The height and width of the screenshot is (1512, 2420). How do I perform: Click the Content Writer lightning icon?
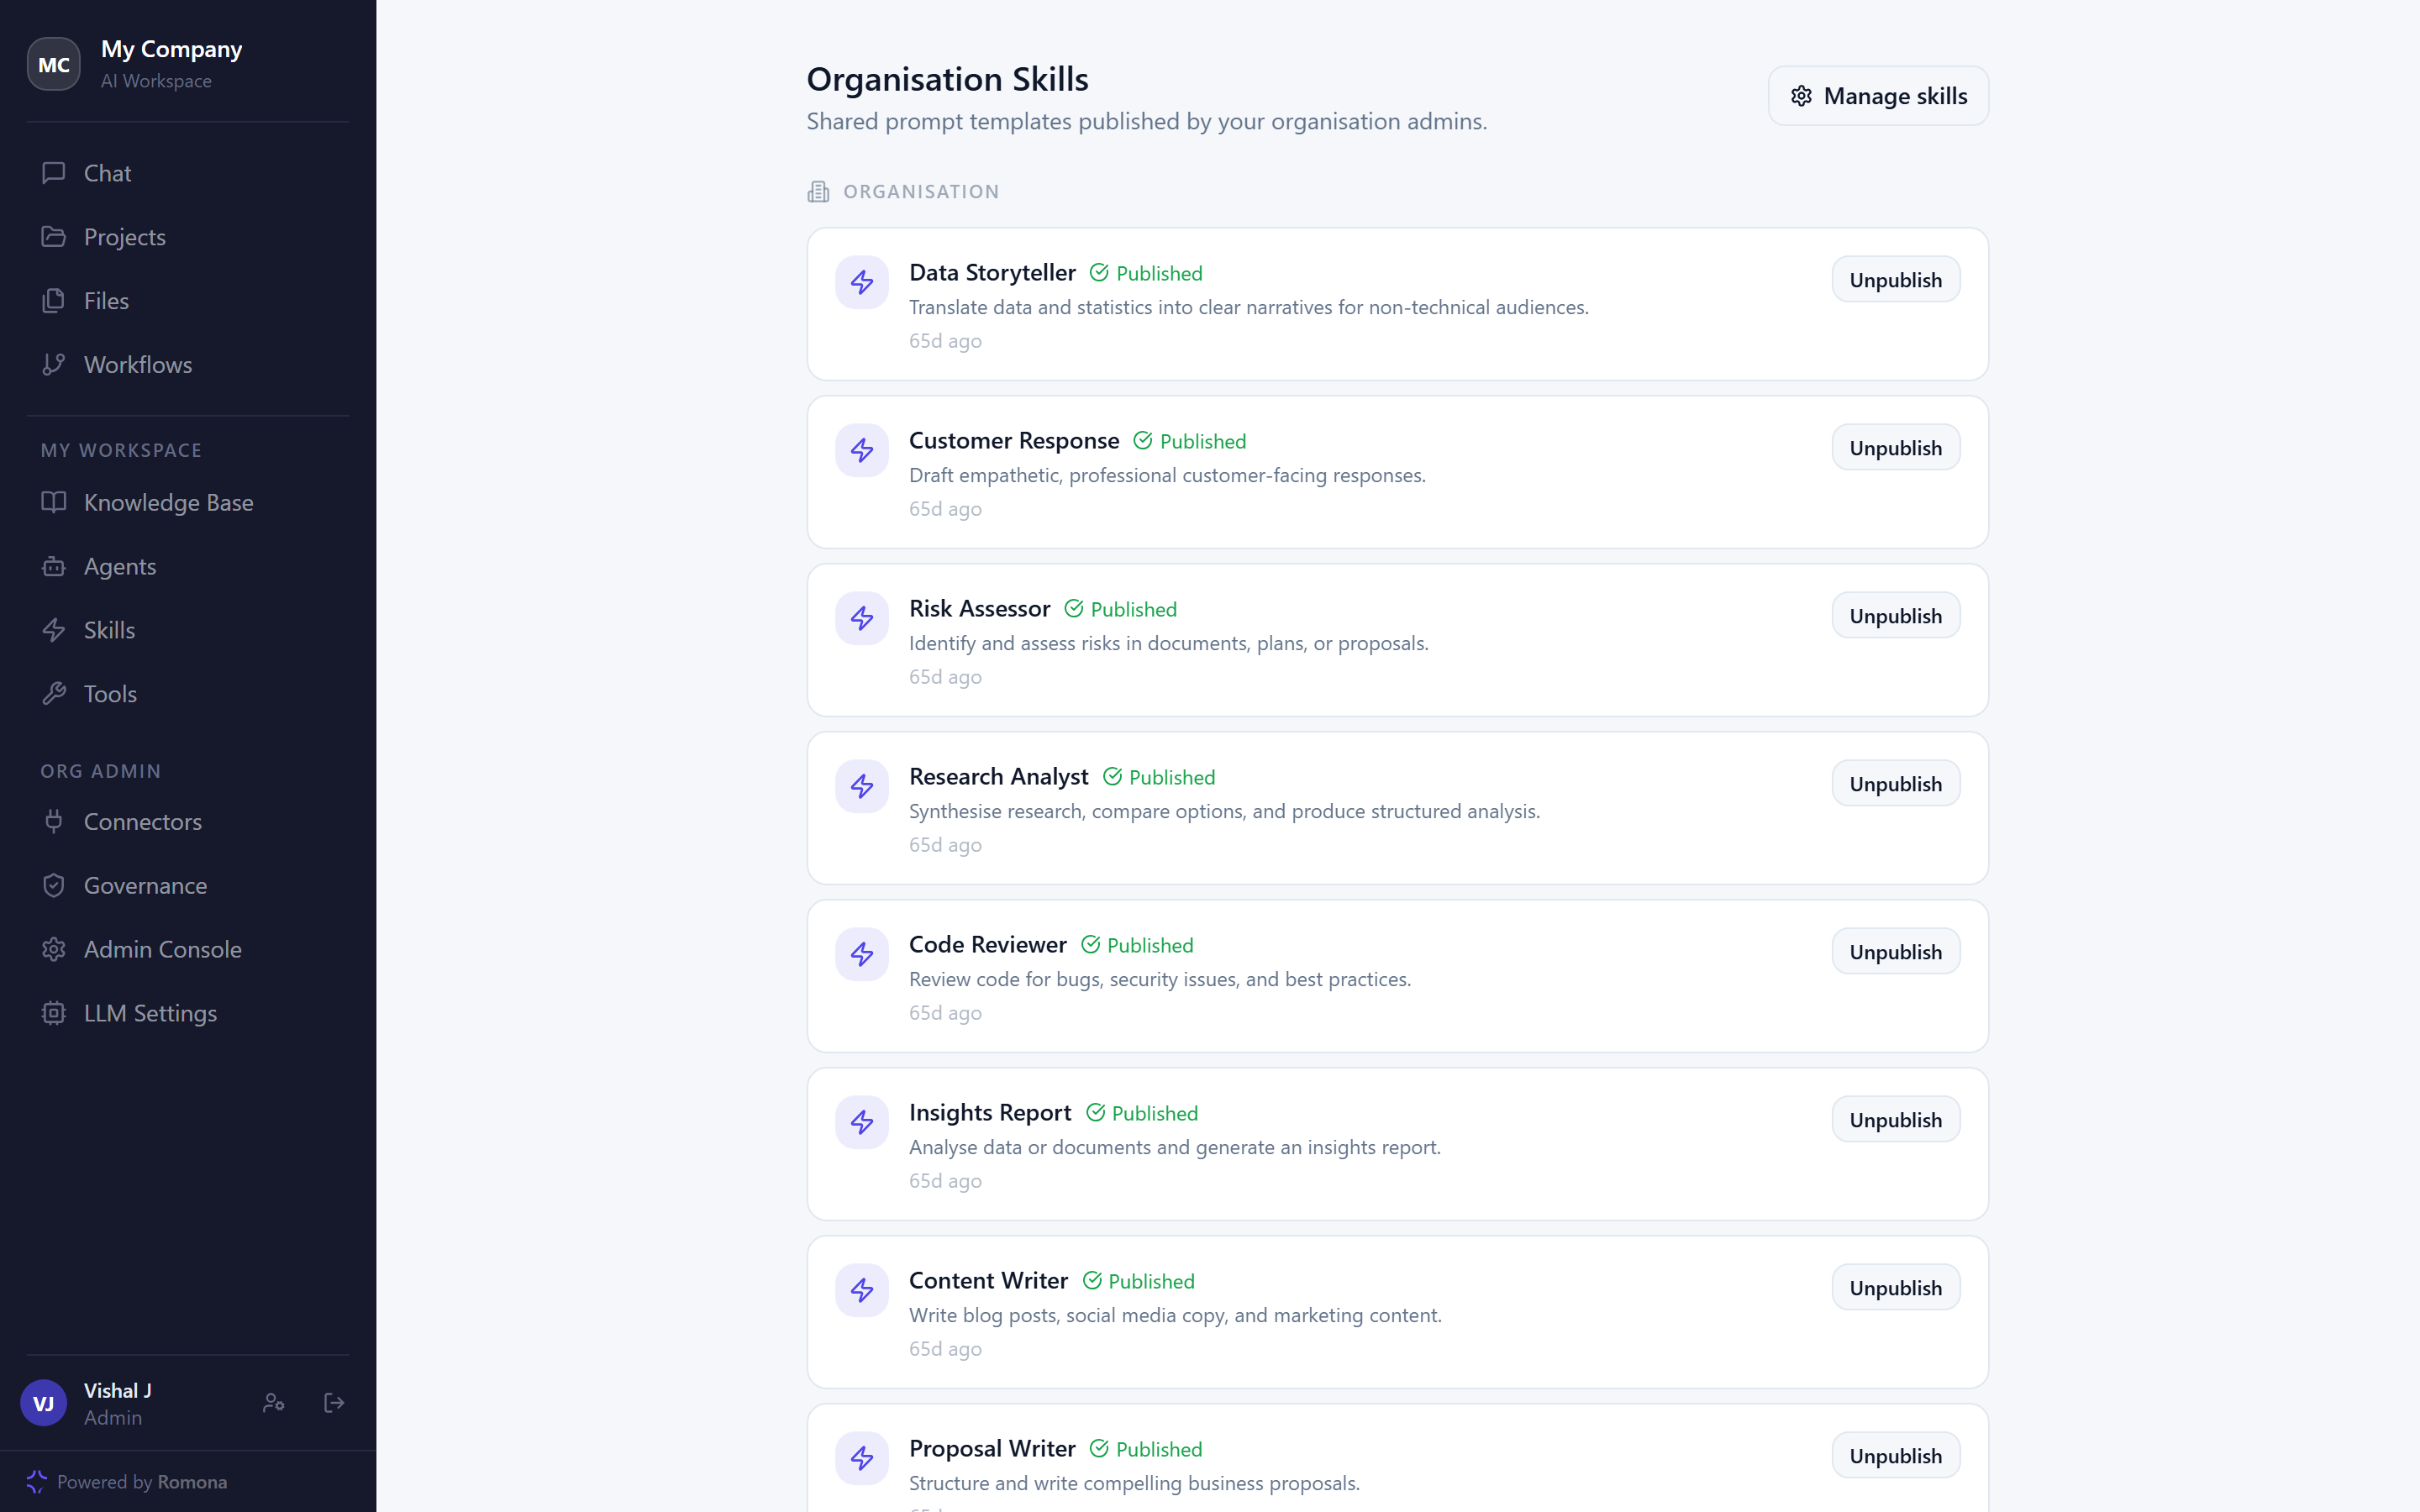[x=862, y=1290]
